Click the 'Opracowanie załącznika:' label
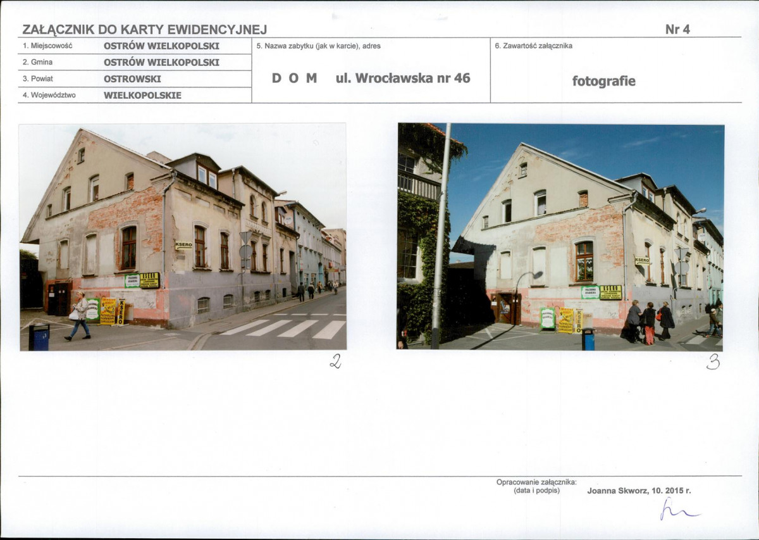759x540 pixels. [x=536, y=482]
